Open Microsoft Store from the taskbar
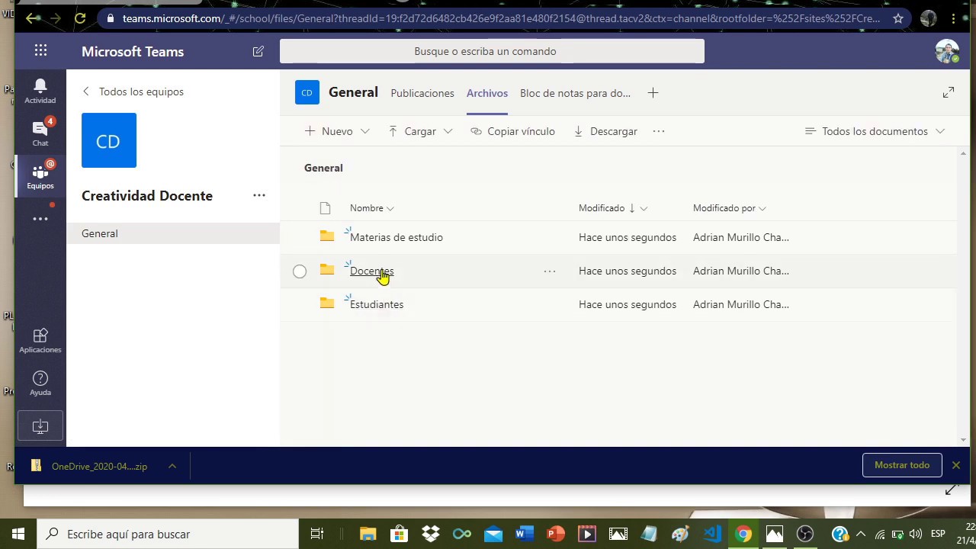The height and width of the screenshot is (549, 976). tap(399, 534)
